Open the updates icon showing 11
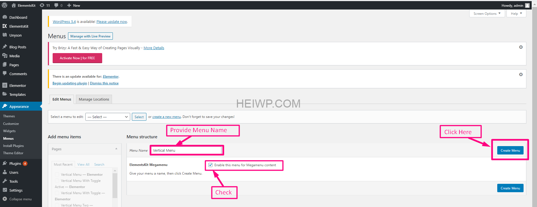This screenshot has height=207, width=537. point(42,5)
